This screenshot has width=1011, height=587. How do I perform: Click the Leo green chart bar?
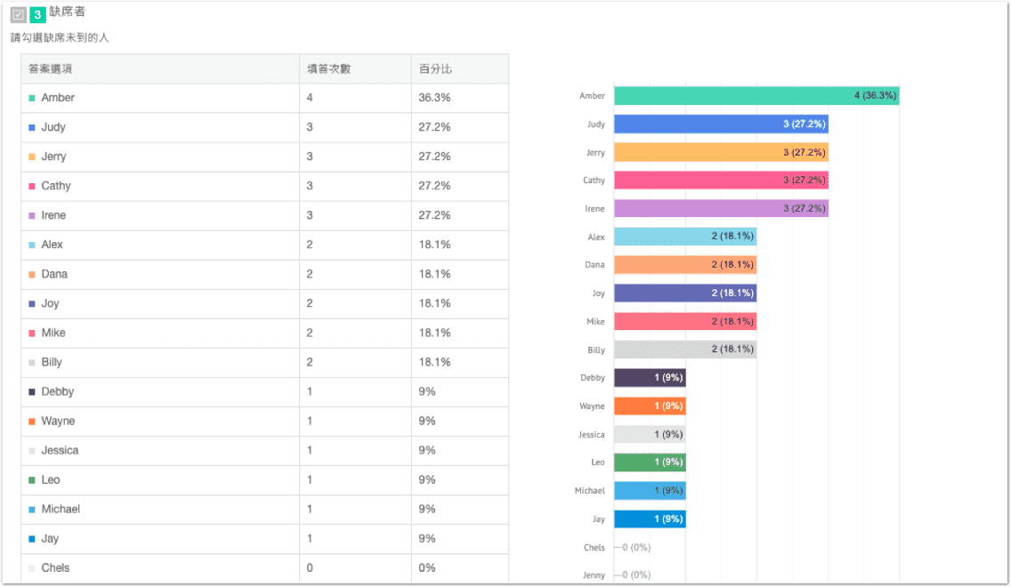click(x=650, y=462)
